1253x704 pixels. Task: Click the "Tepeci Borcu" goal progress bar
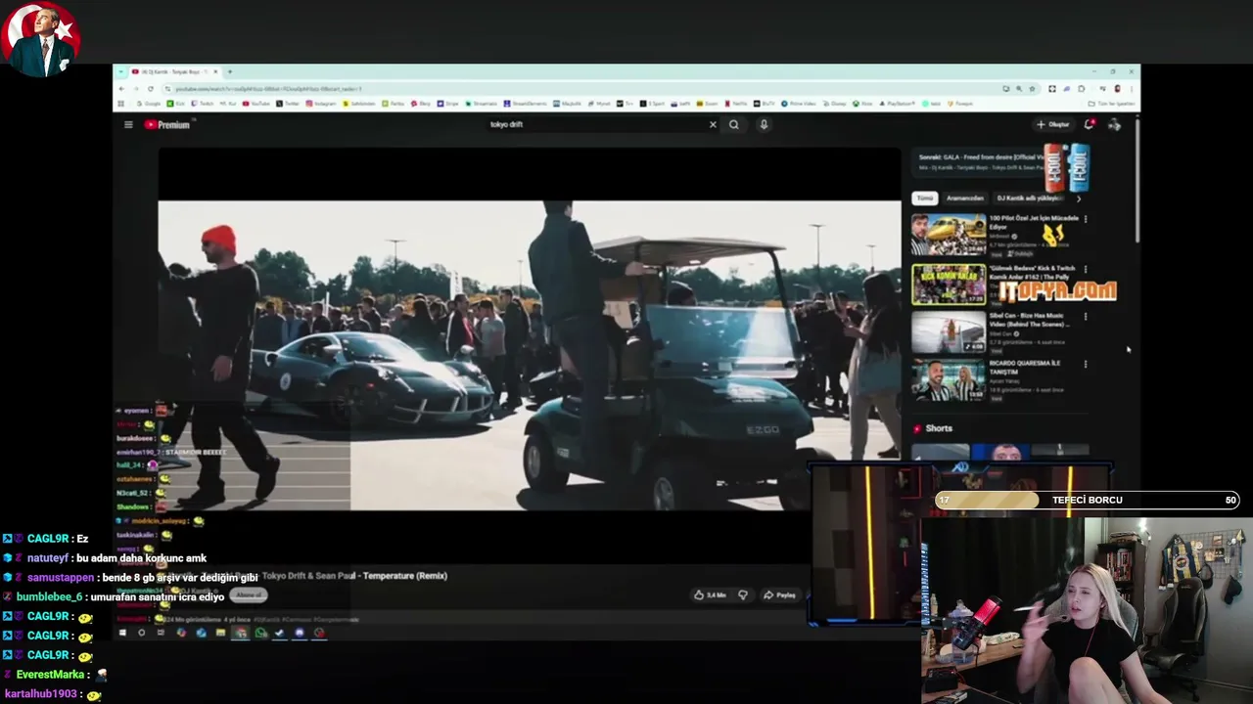coord(1088,500)
